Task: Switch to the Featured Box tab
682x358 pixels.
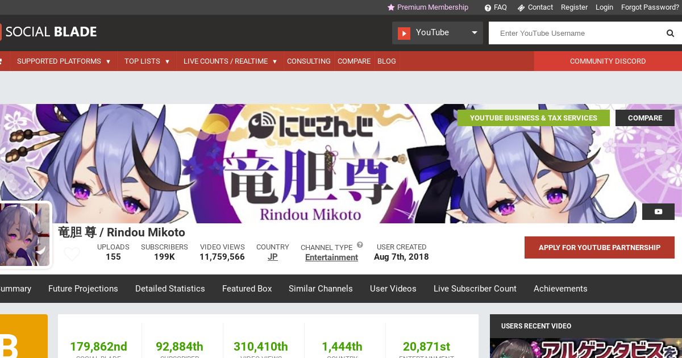Action: coord(247,289)
